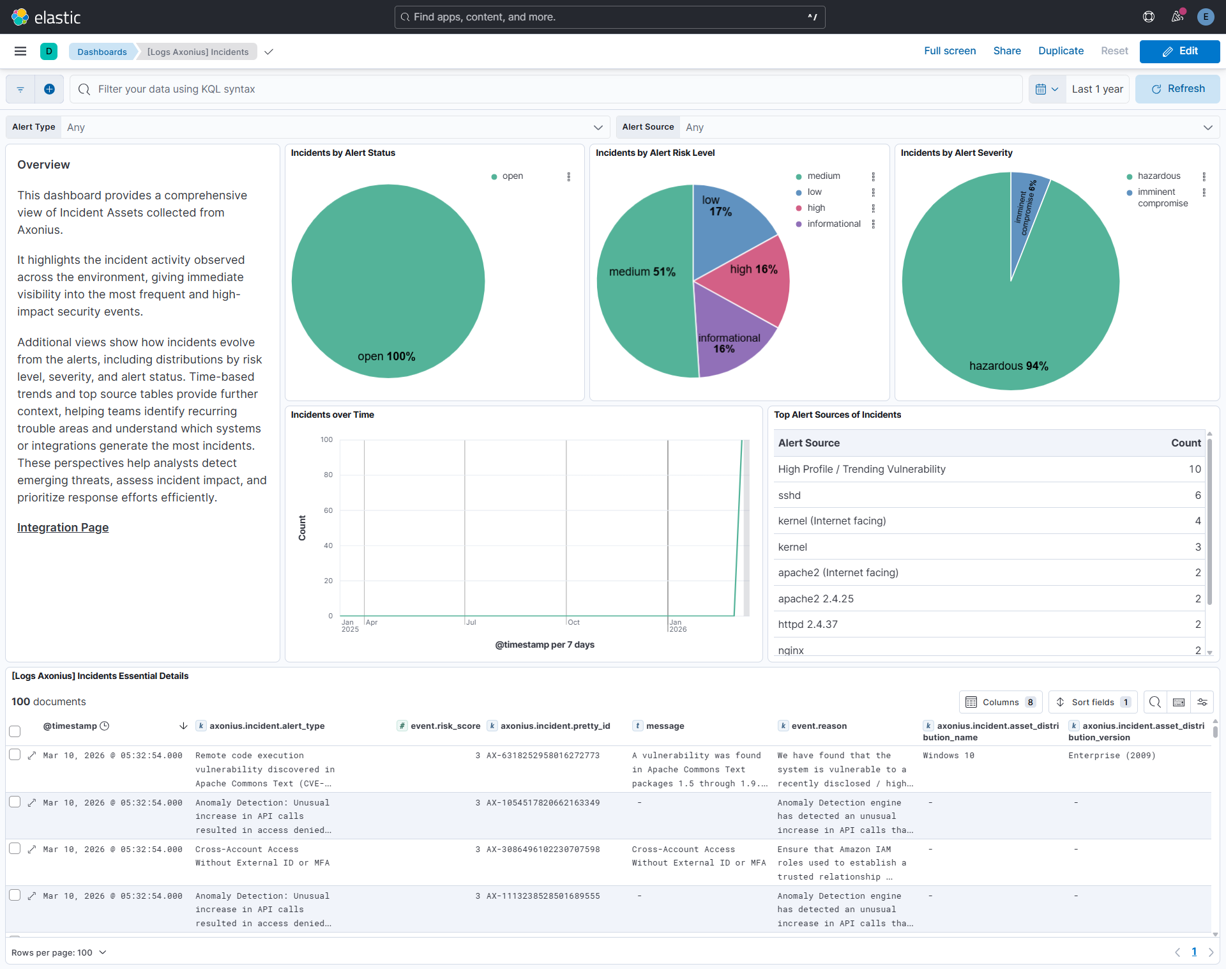Open keyboard shortcuts icon in table toolbar
This screenshot has width=1226, height=969.
click(1179, 702)
